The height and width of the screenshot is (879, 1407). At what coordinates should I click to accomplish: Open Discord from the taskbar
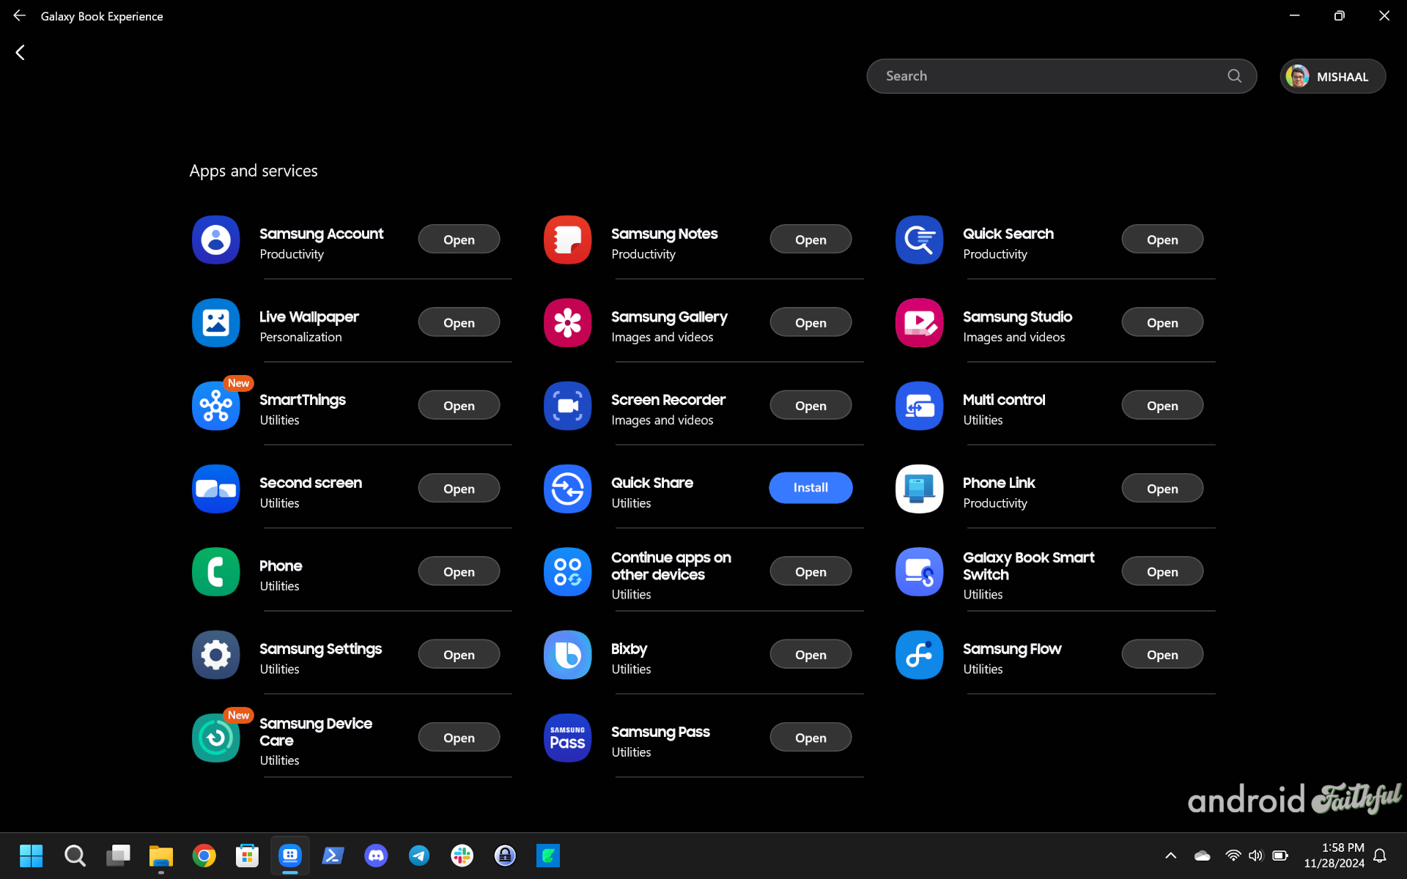coord(376,855)
